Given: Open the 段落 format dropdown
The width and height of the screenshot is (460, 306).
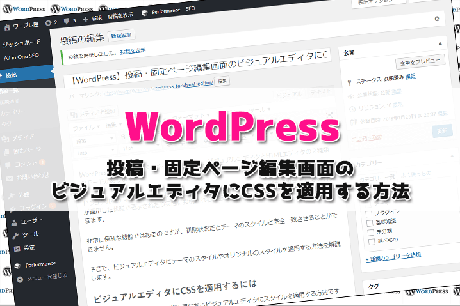Looking at the screenshot, I should pos(94,140).
